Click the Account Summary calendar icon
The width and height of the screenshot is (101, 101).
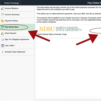[2, 15]
